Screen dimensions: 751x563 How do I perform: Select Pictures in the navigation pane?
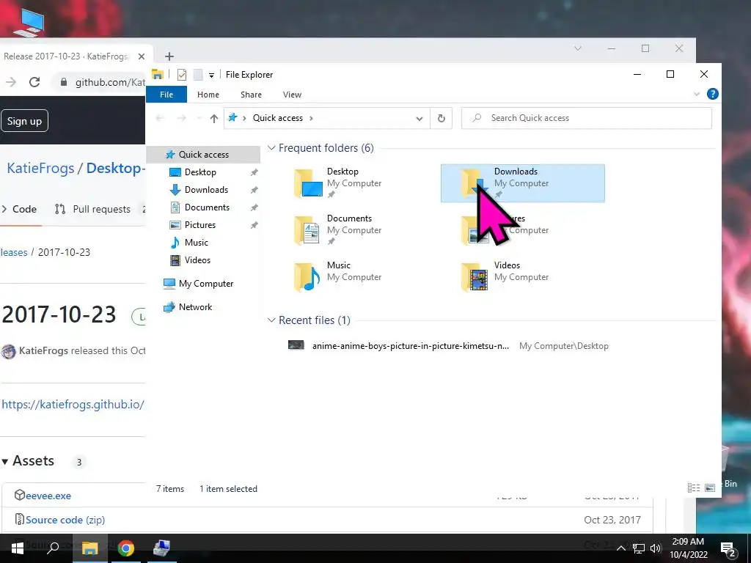(x=199, y=225)
